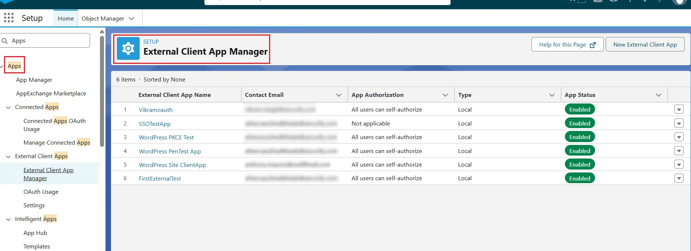
Task: Open the FirstExternalTest link
Action: pyautogui.click(x=160, y=178)
